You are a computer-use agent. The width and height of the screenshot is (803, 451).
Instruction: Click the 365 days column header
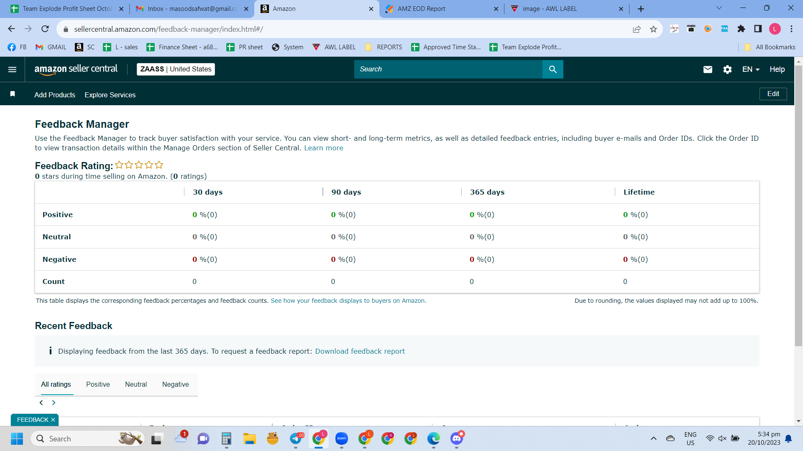(x=487, y=192)
